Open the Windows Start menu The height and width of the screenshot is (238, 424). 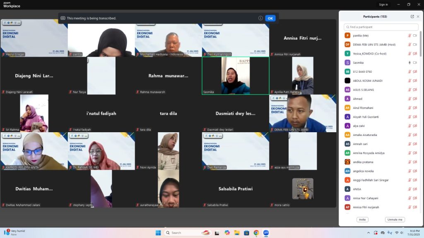click(158, 233)
